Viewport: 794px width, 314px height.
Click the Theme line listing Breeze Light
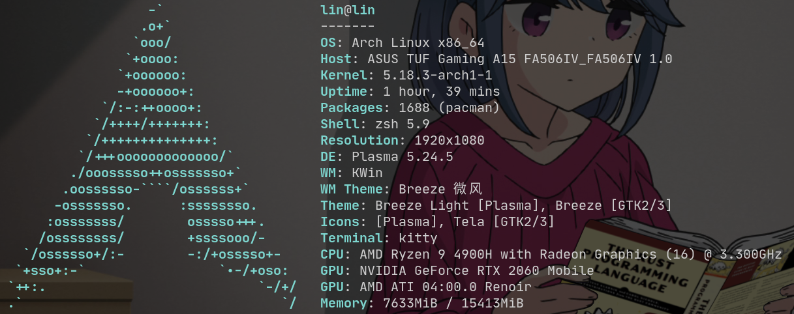(496, 206)
